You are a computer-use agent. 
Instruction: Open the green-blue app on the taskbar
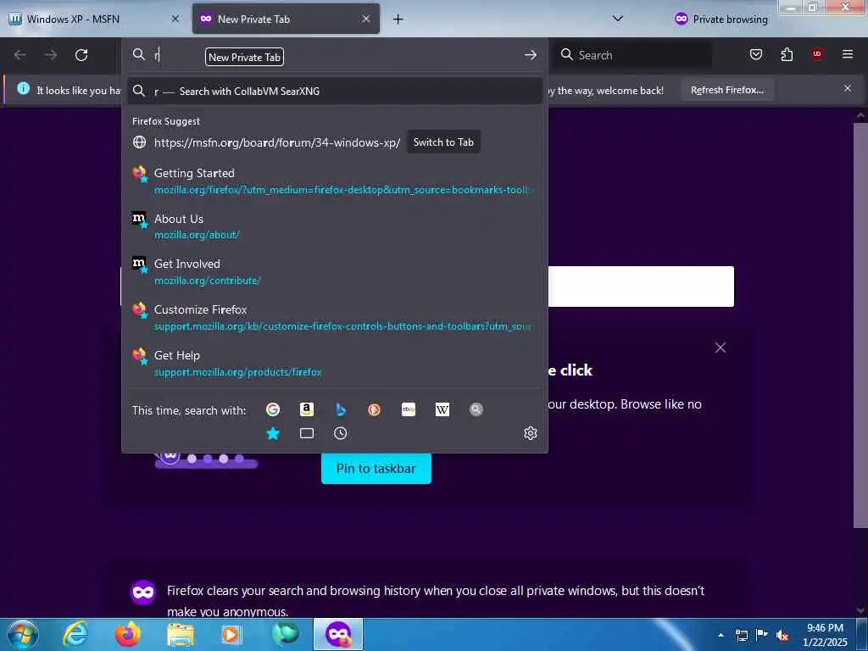[286, 634]
